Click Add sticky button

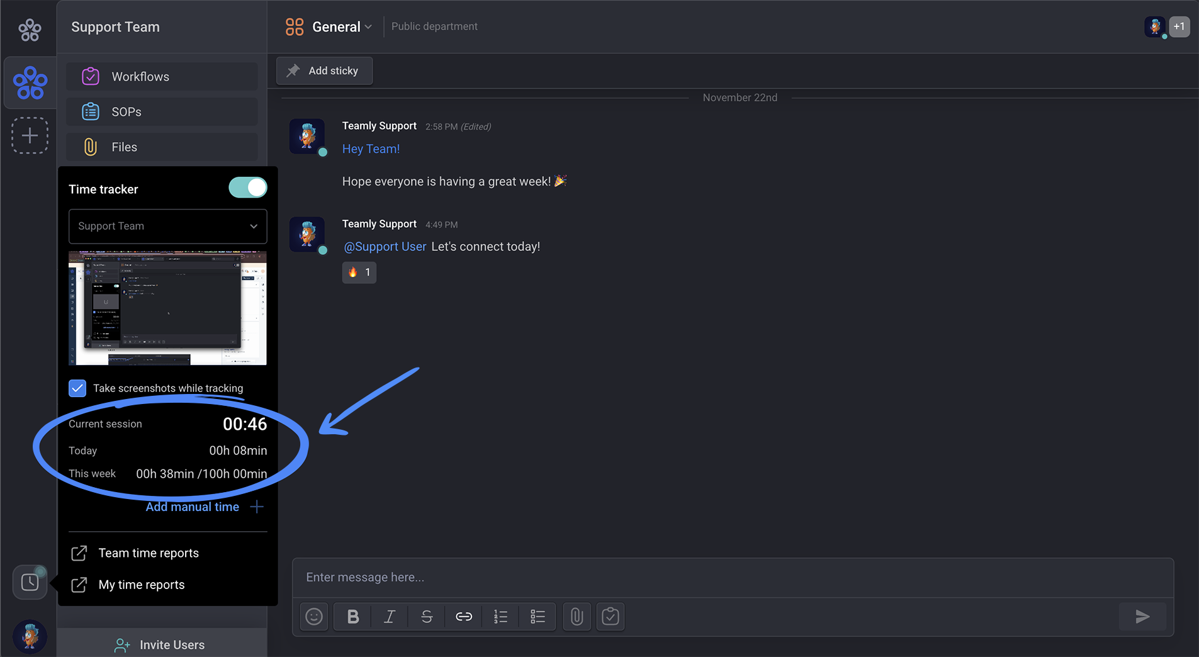coord(324,70)
